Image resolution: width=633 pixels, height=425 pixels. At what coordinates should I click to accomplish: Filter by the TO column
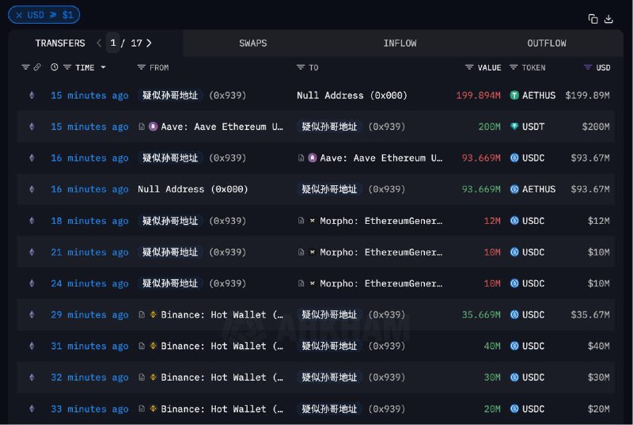(301, 67)
